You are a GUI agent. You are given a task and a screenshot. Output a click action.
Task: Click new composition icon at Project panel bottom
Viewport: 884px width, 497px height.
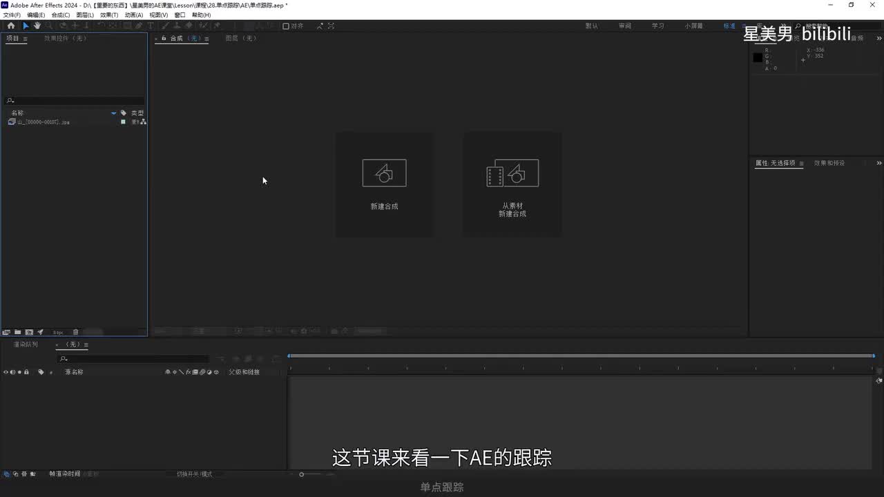click(29, 332)
